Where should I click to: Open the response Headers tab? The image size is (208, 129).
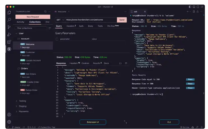point(74,63)
